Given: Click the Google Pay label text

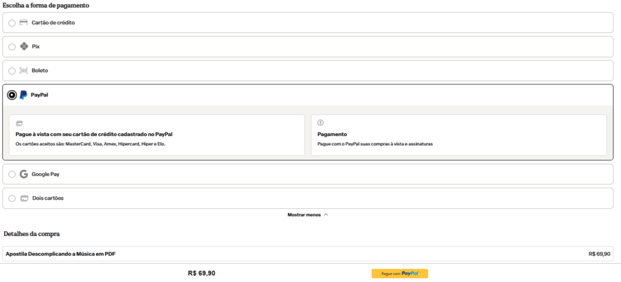Looking at the screenshot, I should [x=45, y=174].
